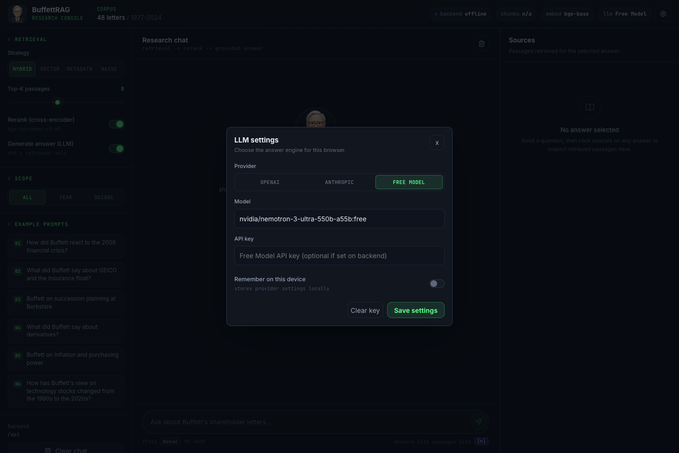Select Anthropic as provider
Viewport: 679px width, 453px height.
pyautogui.click(x=339, y=182)
